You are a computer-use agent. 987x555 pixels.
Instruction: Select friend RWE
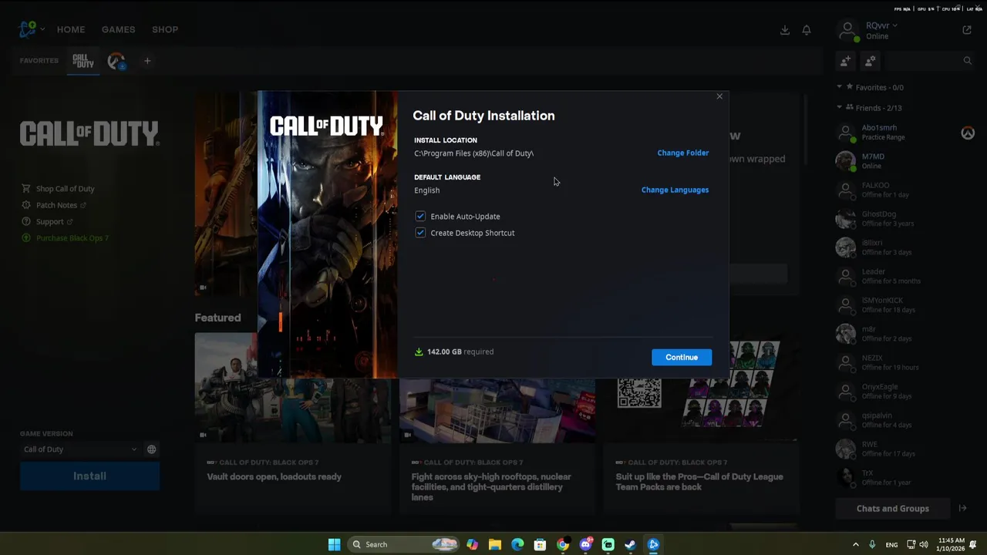(906, 449)
